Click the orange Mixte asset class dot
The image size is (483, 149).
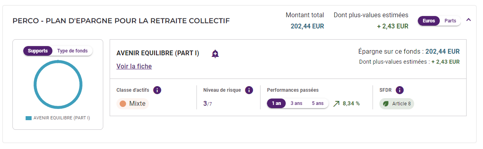pos(123,104)
